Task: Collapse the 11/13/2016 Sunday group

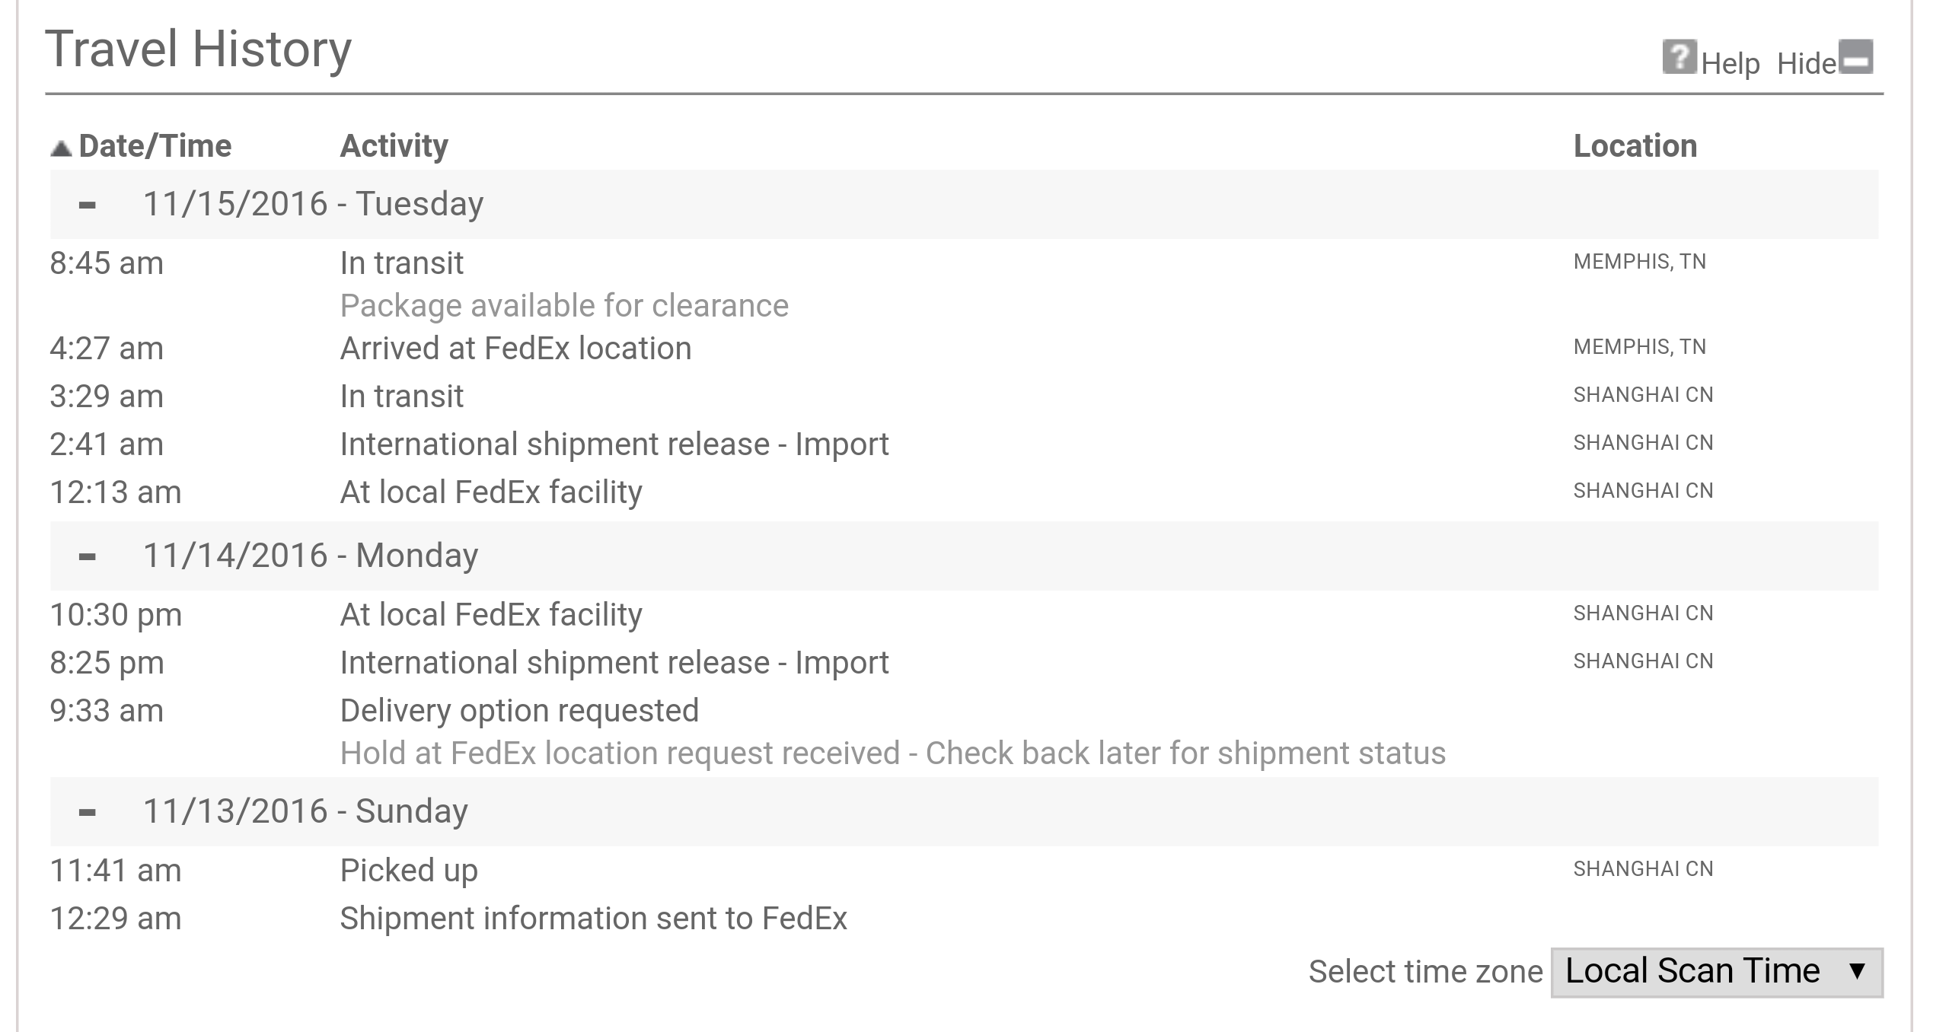Action: pyautogui.click(x=88, y=812)
